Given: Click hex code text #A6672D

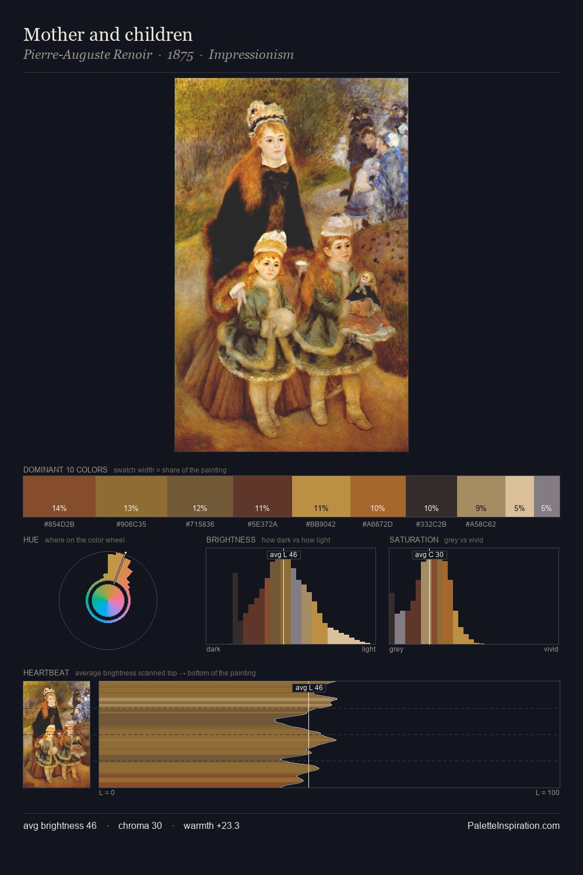Looking at the screenshot, I should [x=378, y=524].
